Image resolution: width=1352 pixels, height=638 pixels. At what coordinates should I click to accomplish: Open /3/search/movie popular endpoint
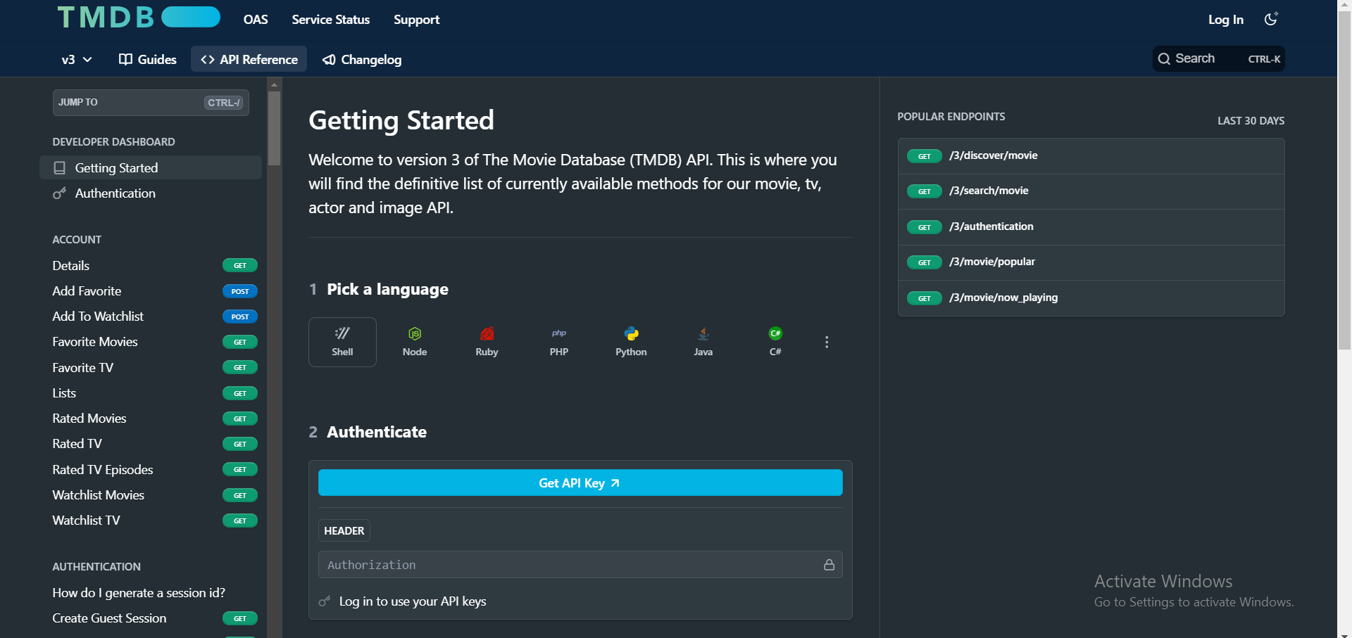point(1091,191)
